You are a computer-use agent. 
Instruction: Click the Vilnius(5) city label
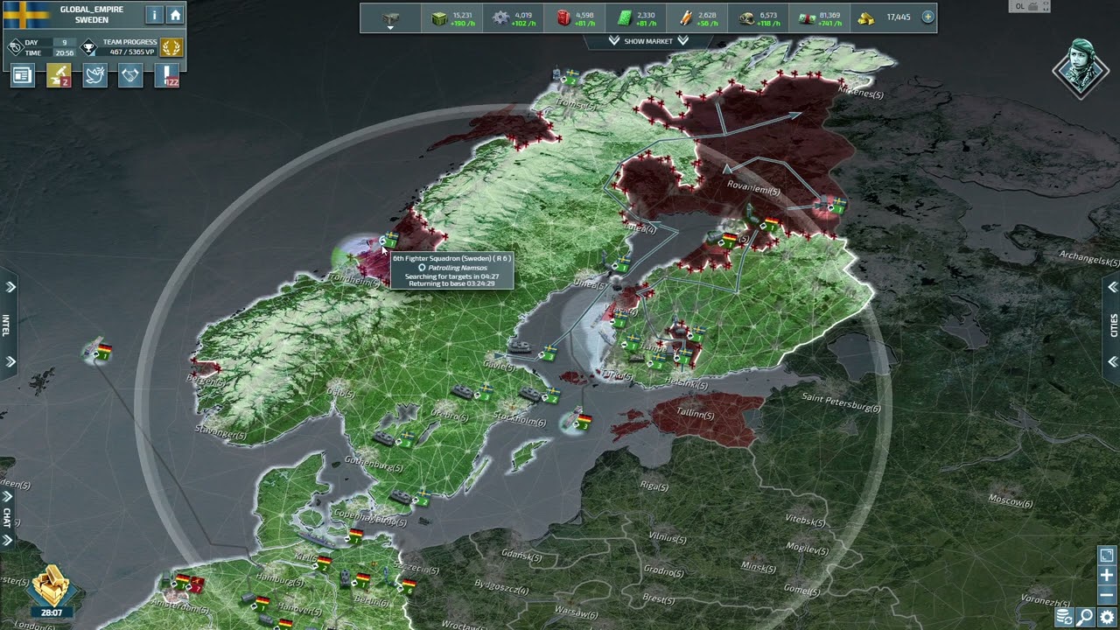[x=668, y=536]
